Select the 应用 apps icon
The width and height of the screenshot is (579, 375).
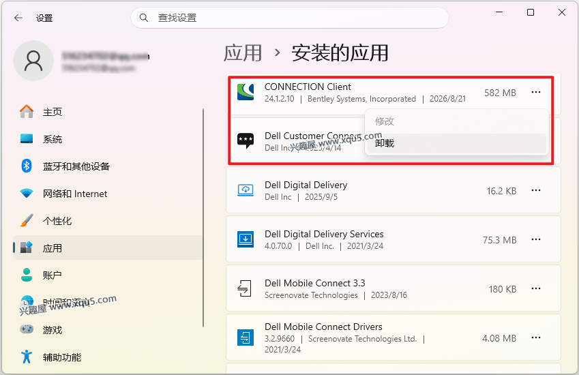click(27, 247)
